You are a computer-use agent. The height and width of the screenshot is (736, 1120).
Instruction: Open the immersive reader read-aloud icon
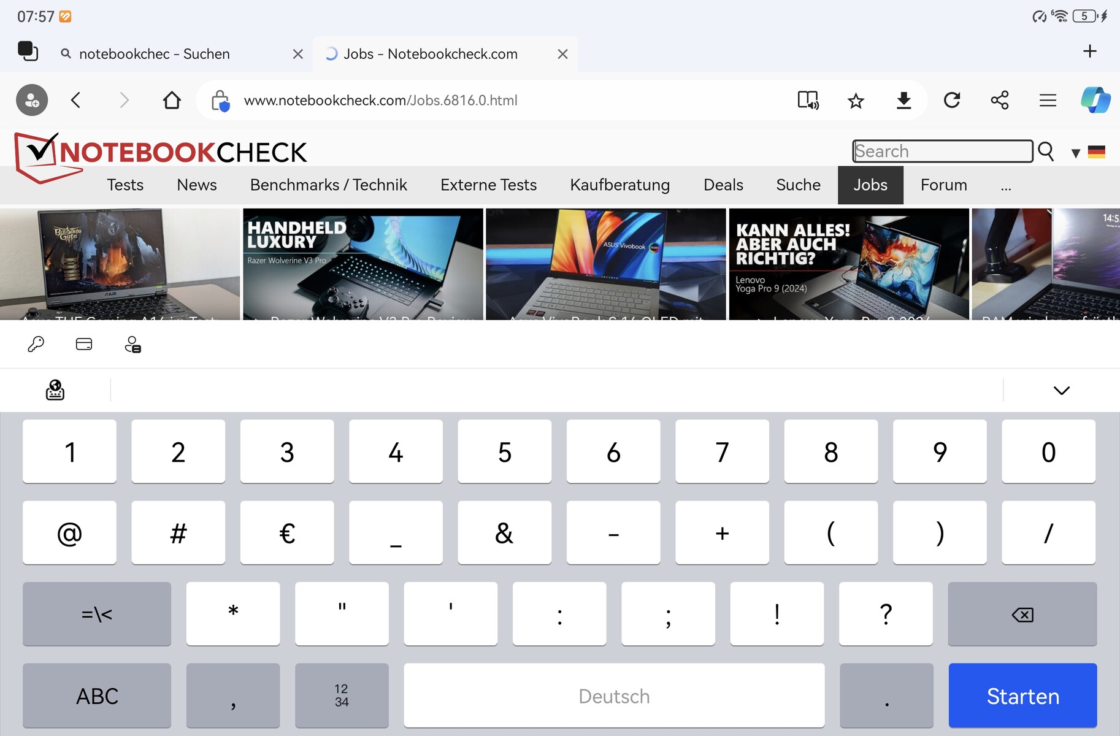tap(808, 100)
